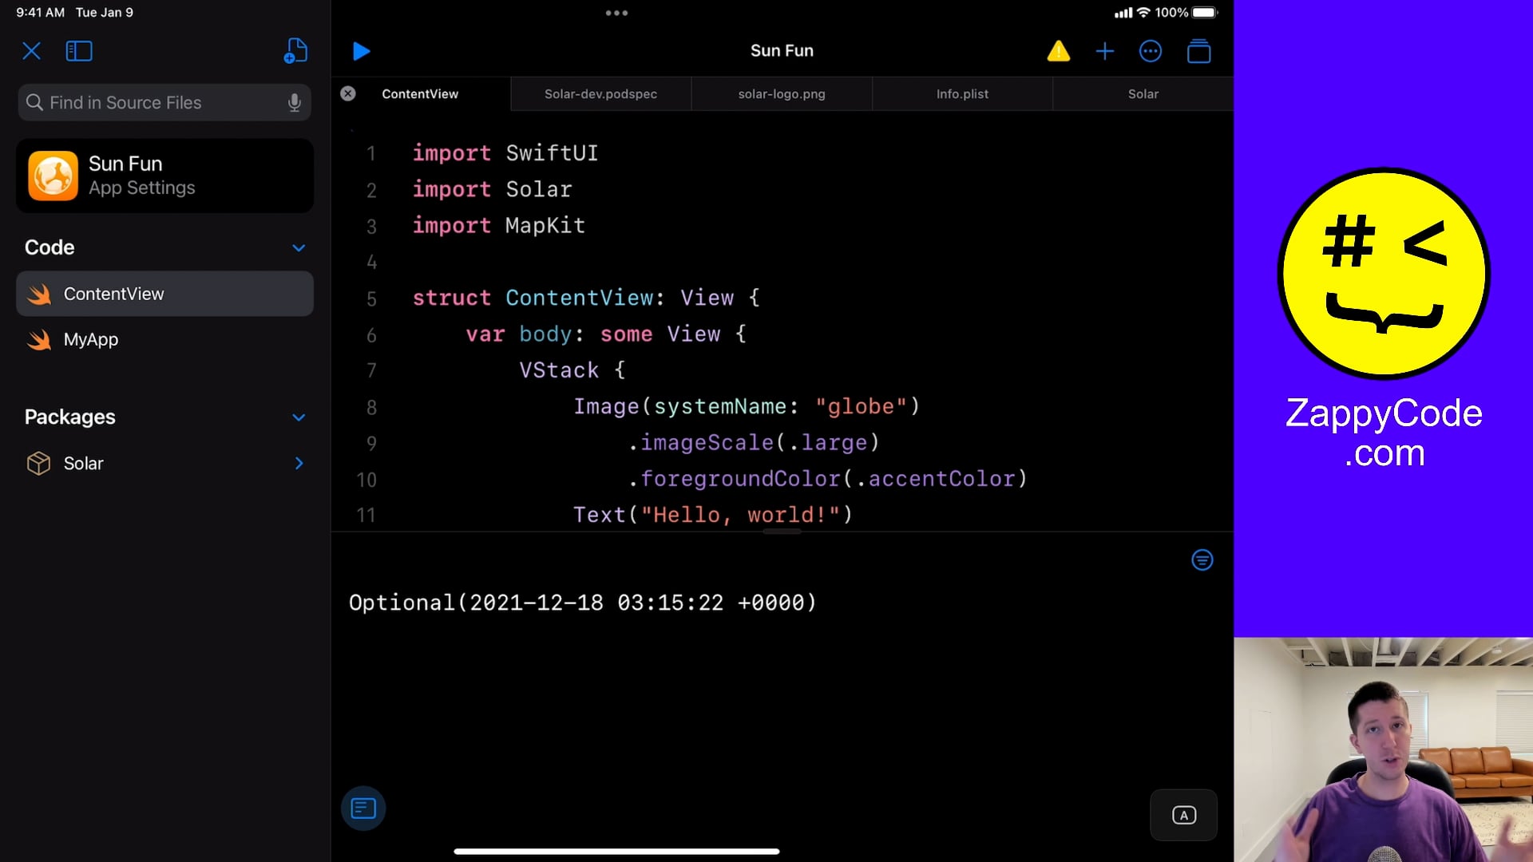This screenshot has height=862, width=1533.
Task: Click the console Optional date output
Action: click(x=583, y=603)
